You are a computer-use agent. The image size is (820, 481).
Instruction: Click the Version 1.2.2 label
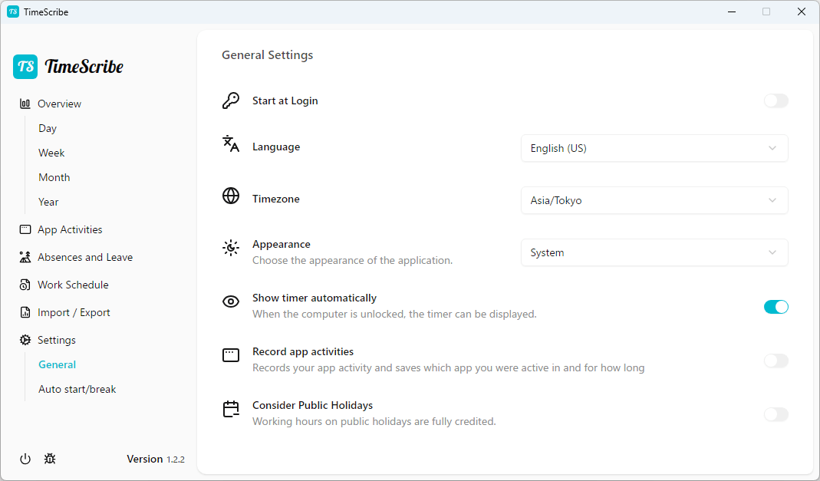[x=155, y=459]
